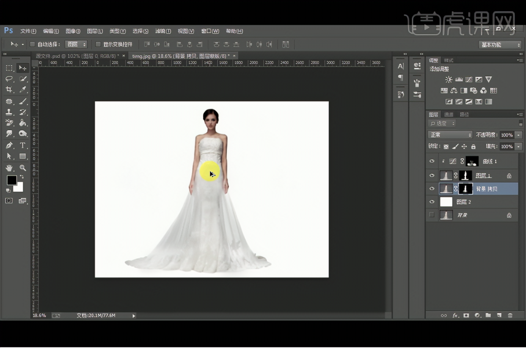The image size is (526, 348).
Task: Enable the Auto-Select checkbox
Action: point(32,44)
